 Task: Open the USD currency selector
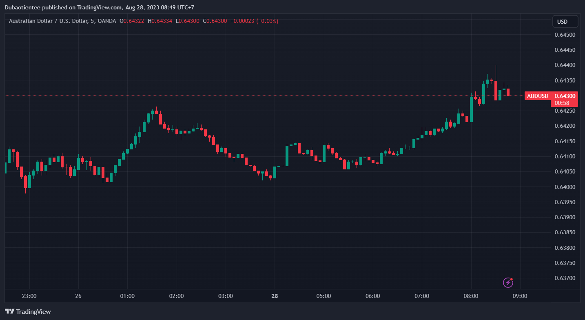[565, 22]
